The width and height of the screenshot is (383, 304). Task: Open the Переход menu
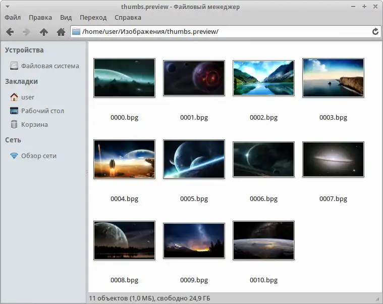coord(93,18)
